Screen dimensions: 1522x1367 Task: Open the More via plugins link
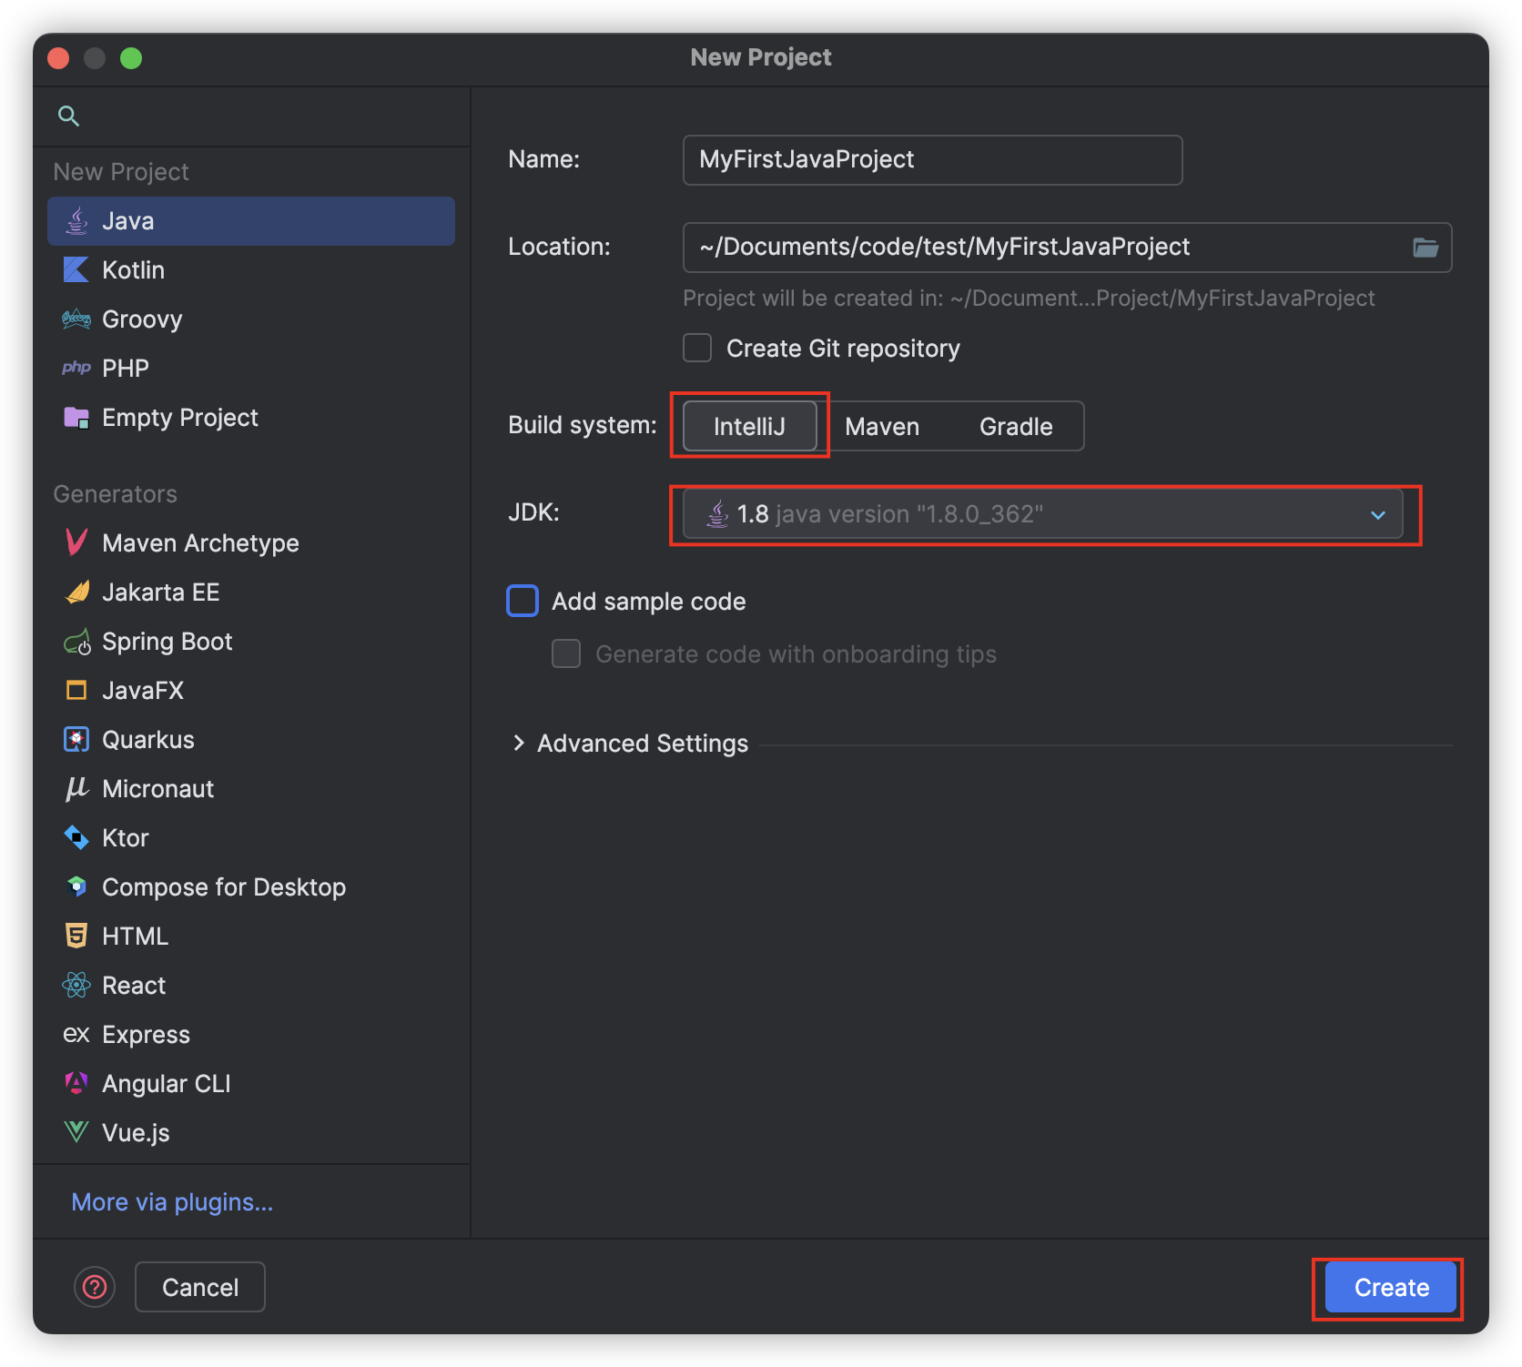pyautogui.click(x=172, y=1202)
